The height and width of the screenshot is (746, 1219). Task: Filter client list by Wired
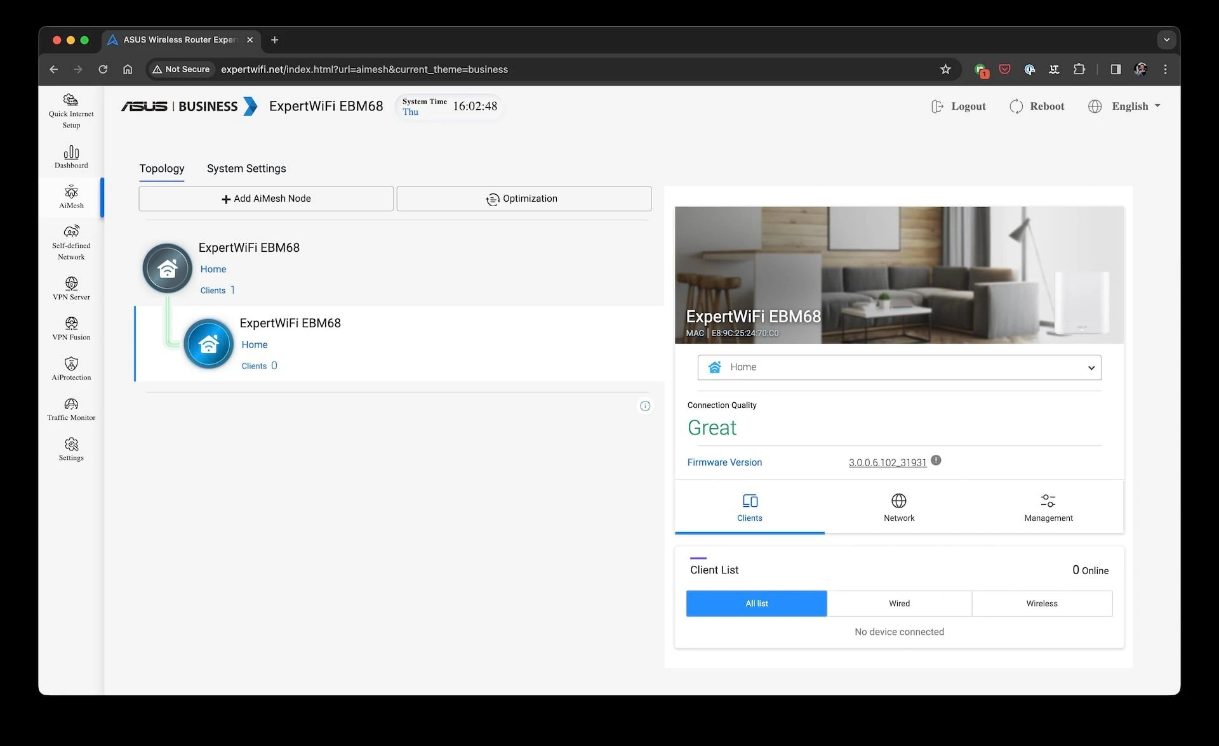pos(899,603)
